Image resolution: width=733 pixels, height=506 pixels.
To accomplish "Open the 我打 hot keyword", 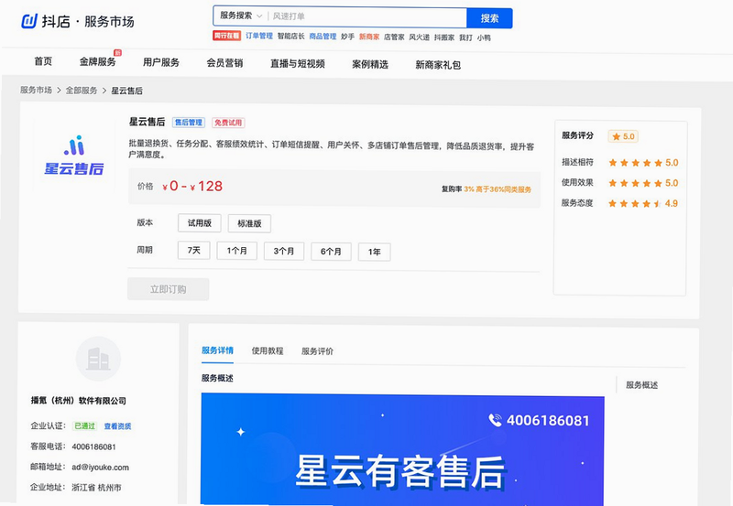I will (x=465, y=38).
